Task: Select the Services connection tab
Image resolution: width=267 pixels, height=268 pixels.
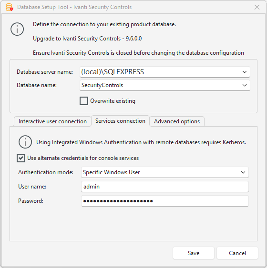Action: coord(120,121)
